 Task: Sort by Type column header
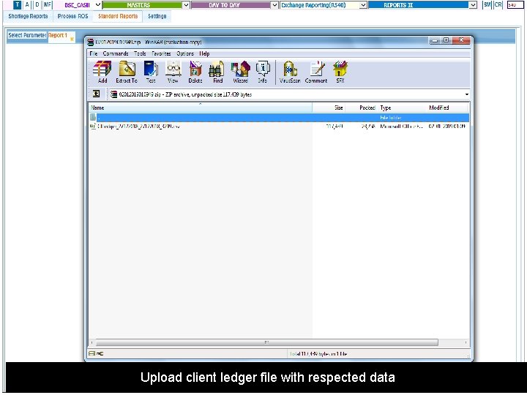point(402,108)
